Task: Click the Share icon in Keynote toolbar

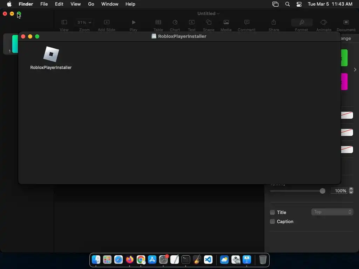Action: tap(273, 22)
